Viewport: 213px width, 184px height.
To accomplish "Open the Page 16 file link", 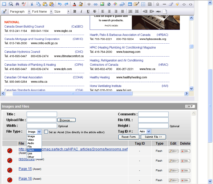I will tap(25, 179).
